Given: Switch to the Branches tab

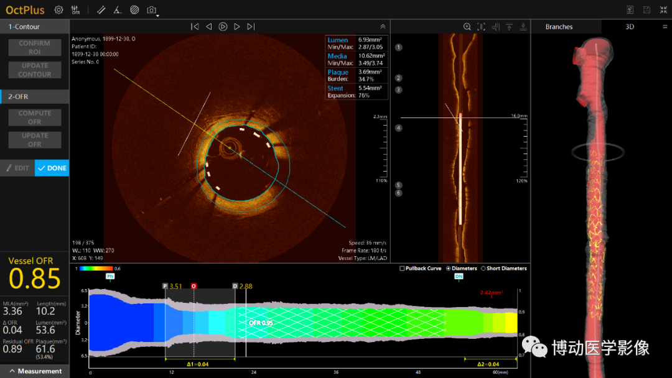Looking at the screenshot, I should coord(559,27).
